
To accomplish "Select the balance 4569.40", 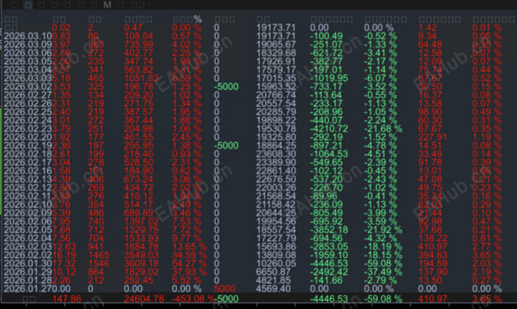I will [x=273, y=288].
